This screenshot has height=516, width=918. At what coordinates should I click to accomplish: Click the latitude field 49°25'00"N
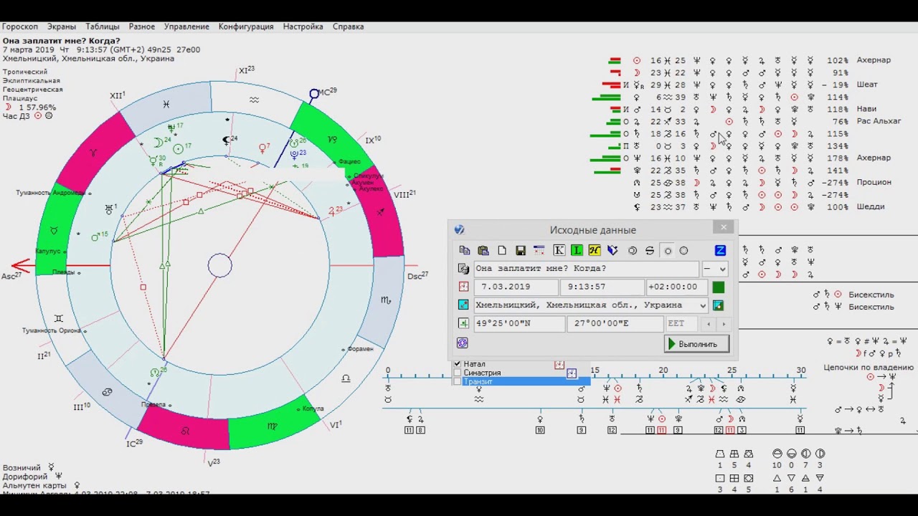520,324
